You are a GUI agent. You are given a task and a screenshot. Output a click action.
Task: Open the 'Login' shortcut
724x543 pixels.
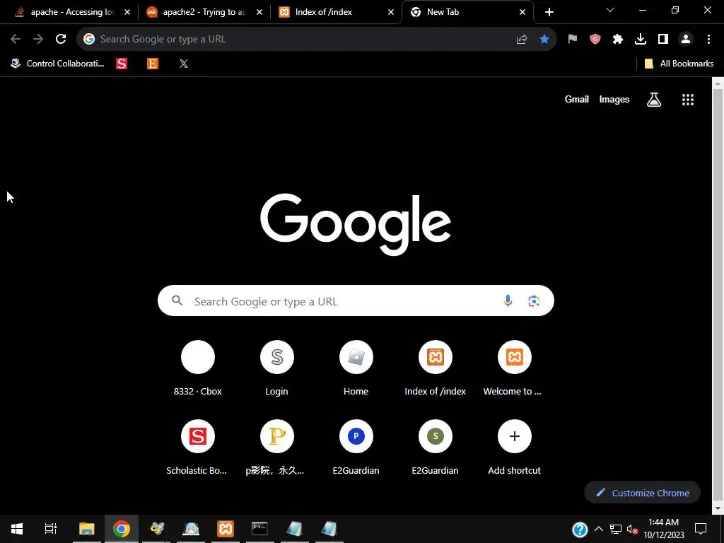[x=276, y=368]
